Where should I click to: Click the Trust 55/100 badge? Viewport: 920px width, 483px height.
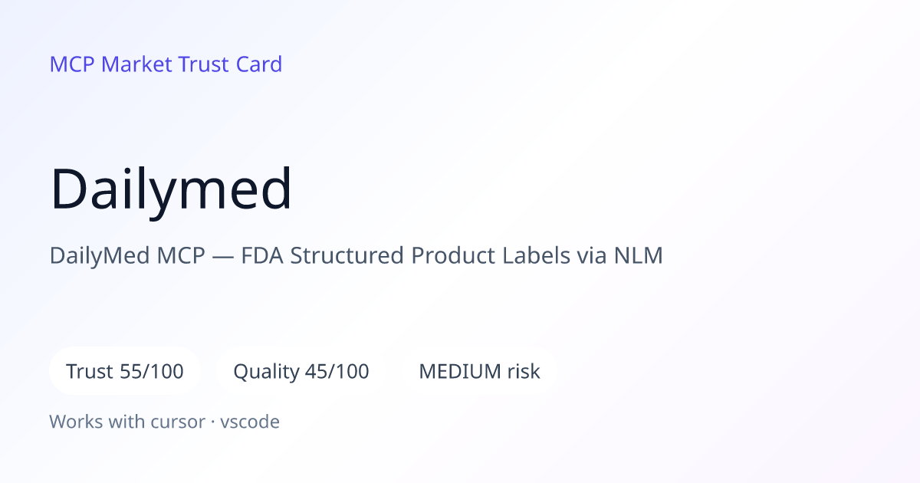pos(125,372)
